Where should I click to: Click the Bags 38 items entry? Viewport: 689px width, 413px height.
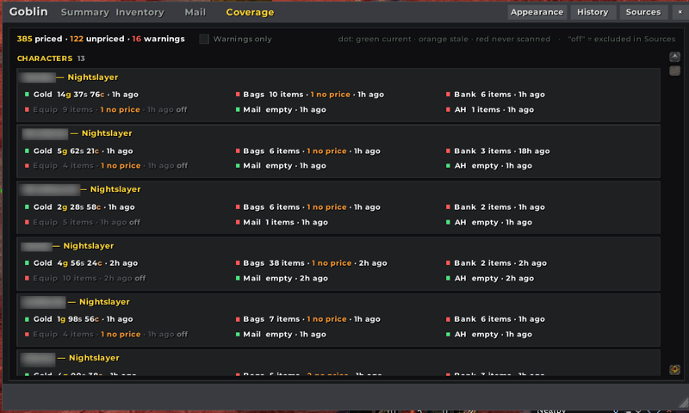pyautogui.click(x=312, y=263)
